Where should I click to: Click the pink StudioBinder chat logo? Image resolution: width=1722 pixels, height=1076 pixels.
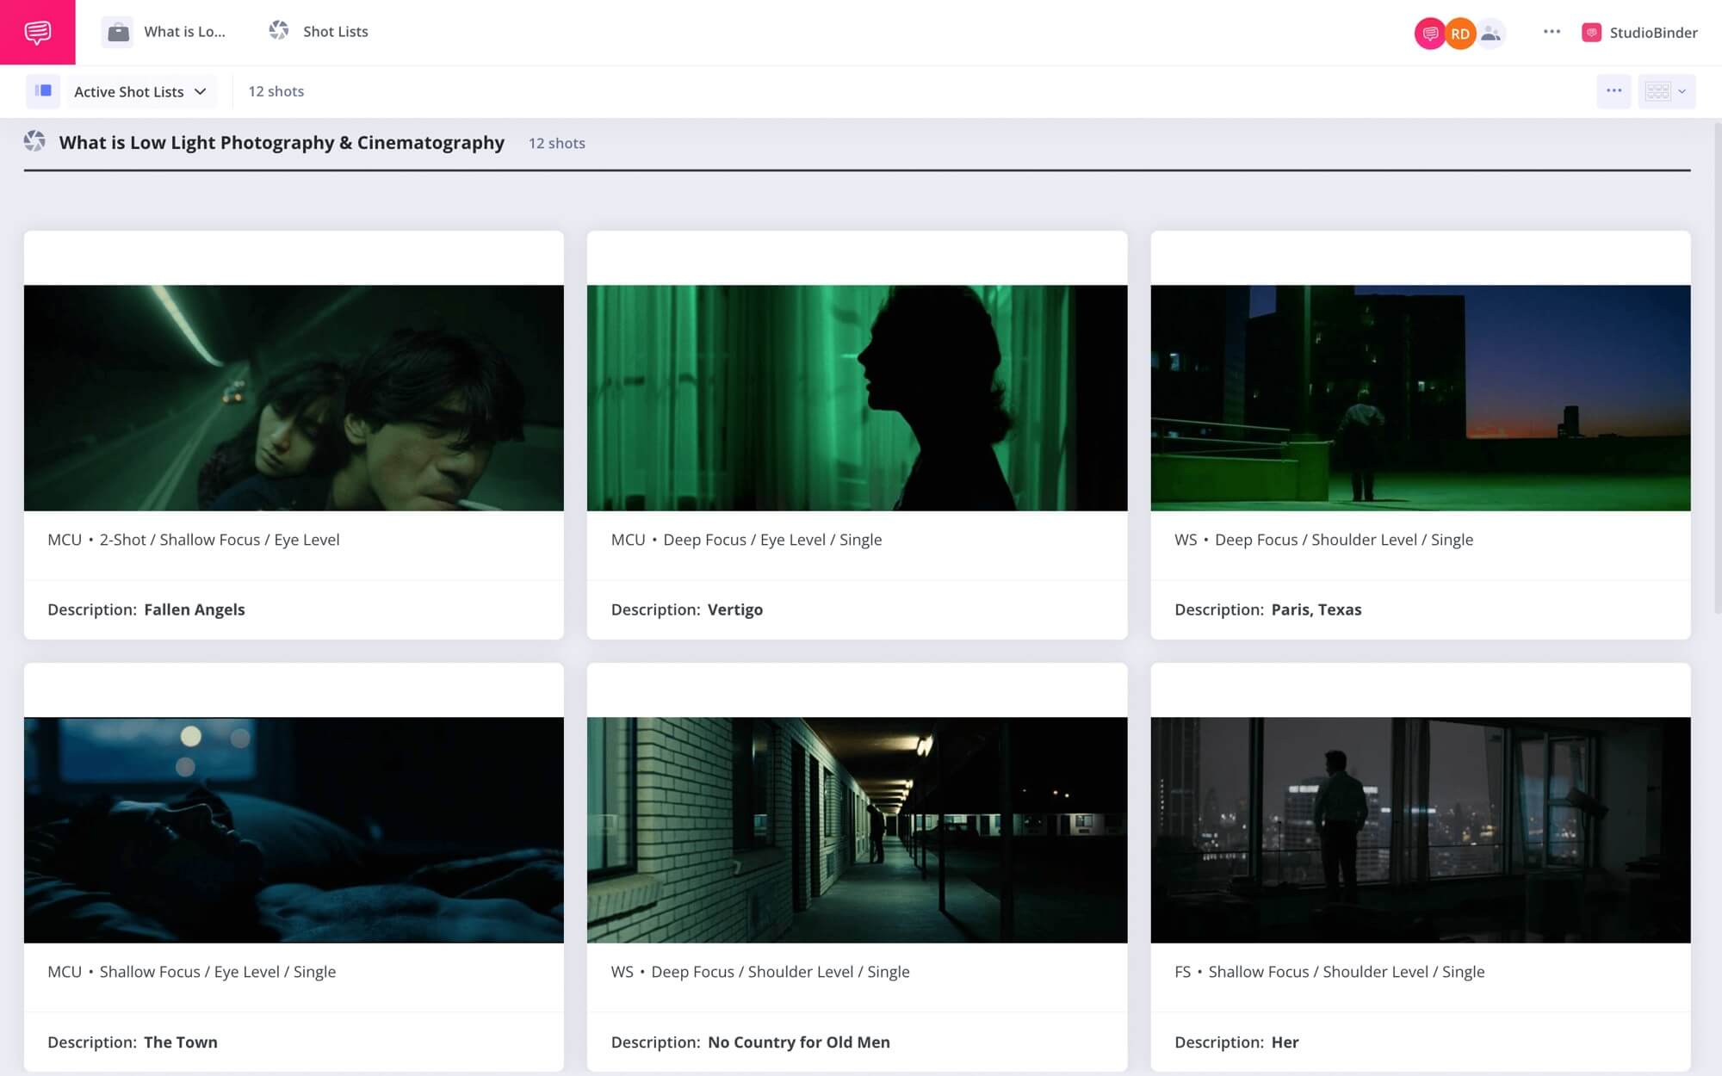pyautogui.click(x=38, y=32)
